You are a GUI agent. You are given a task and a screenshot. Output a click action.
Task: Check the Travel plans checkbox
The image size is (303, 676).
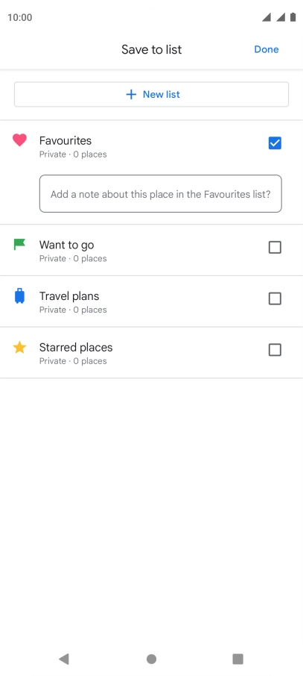(x=275, y=298)
